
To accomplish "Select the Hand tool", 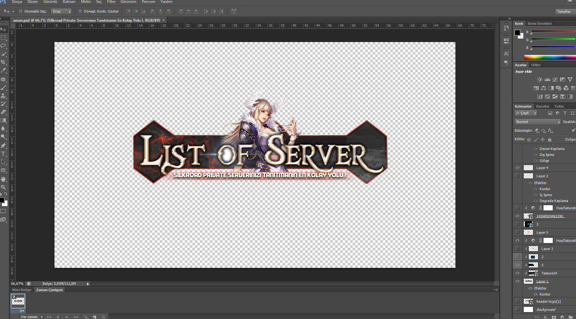I will (x=3, y=179).
